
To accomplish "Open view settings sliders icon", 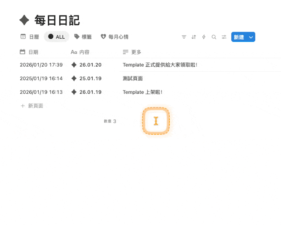I will point(224,37).
